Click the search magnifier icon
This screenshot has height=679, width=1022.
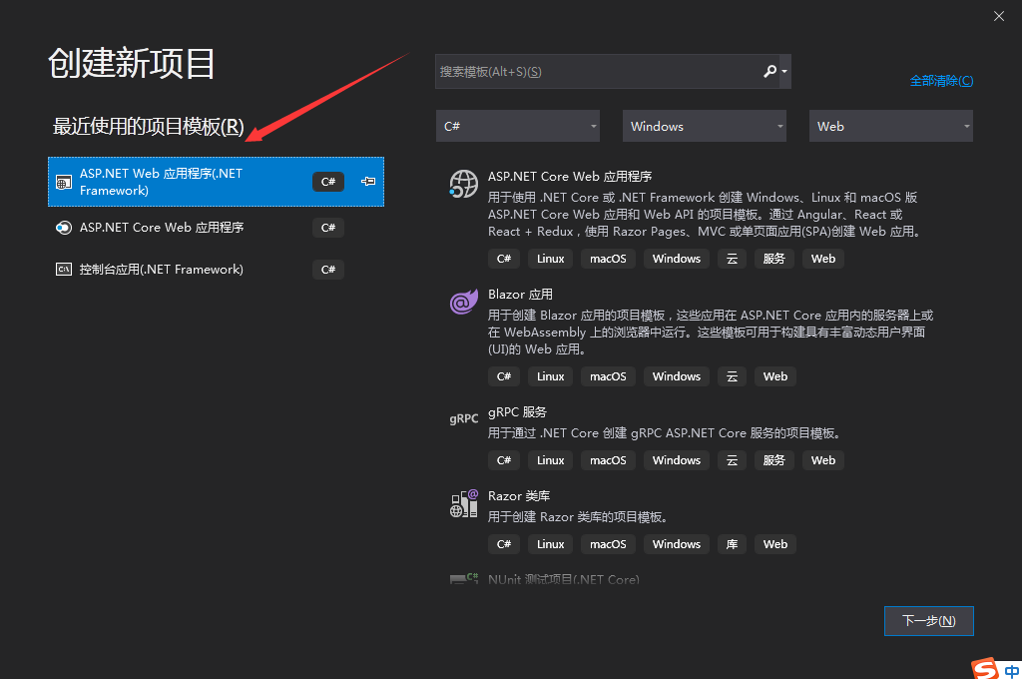(769, 71)
